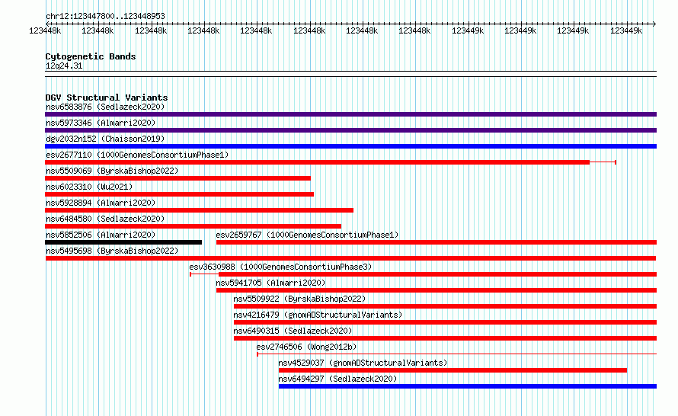Click the purple bar for nsv5973346
678x416 pixels.
(x=350, y=130)
